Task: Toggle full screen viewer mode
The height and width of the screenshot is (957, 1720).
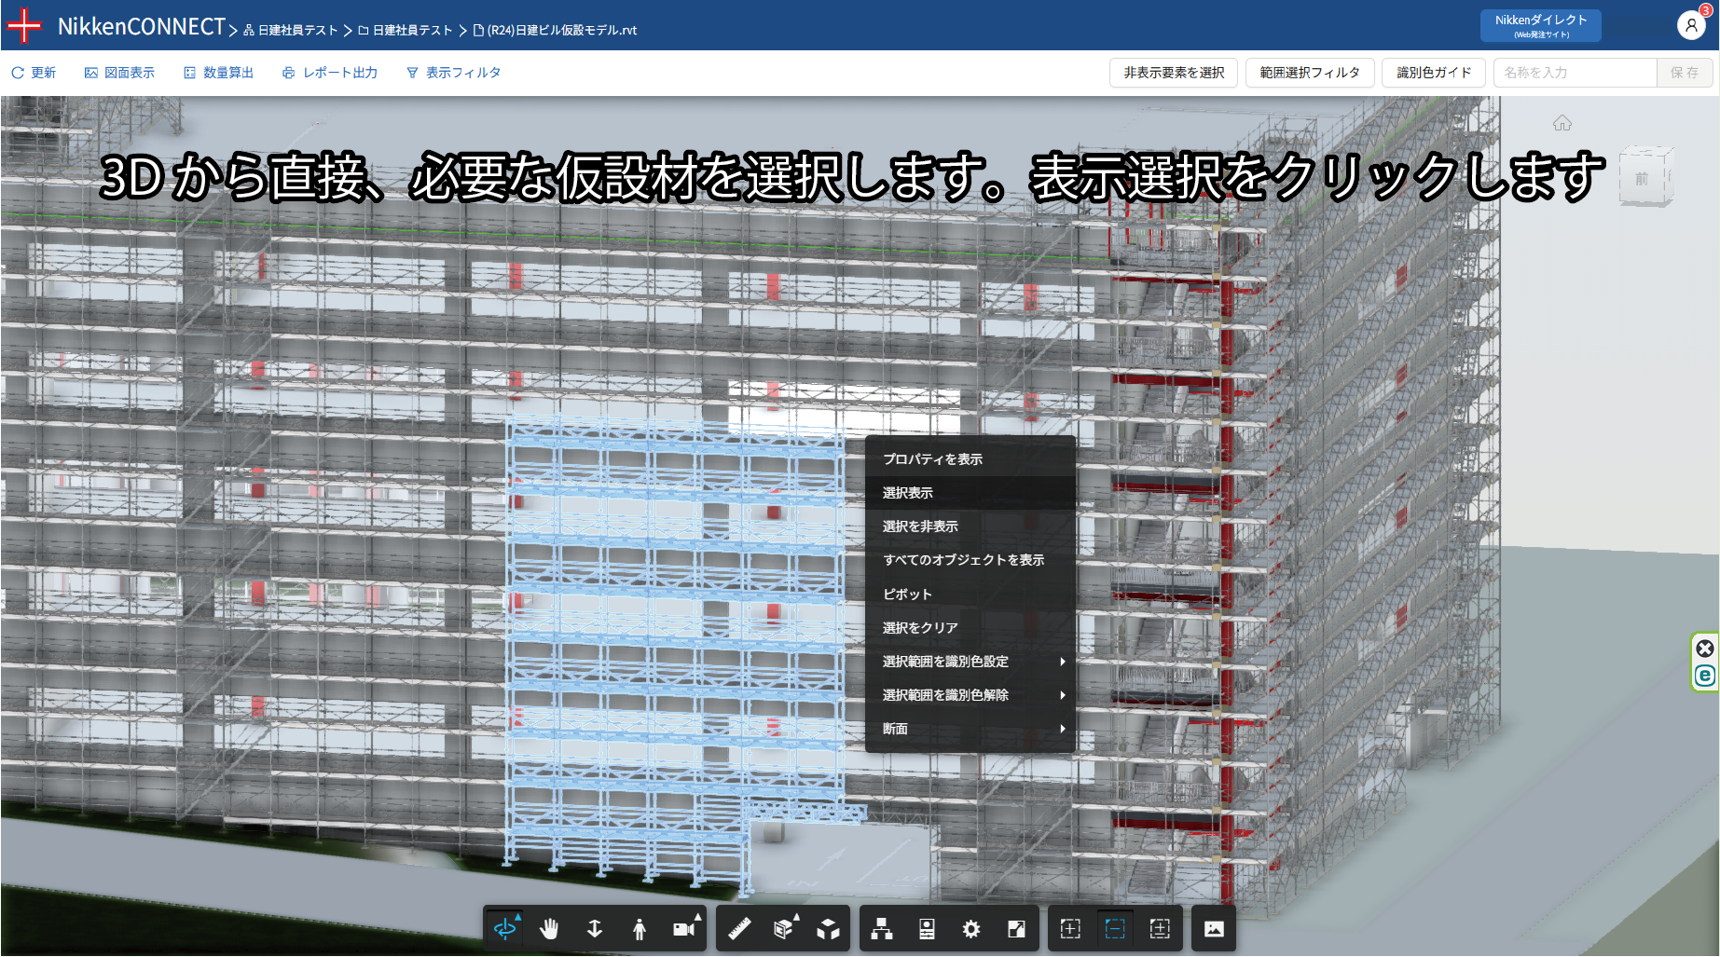Action: click(1017, 929)
